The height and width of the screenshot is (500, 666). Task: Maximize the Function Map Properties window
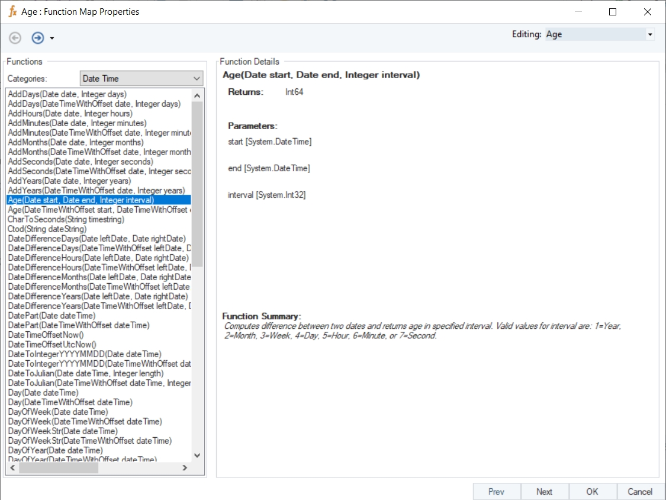click(613, 11)
